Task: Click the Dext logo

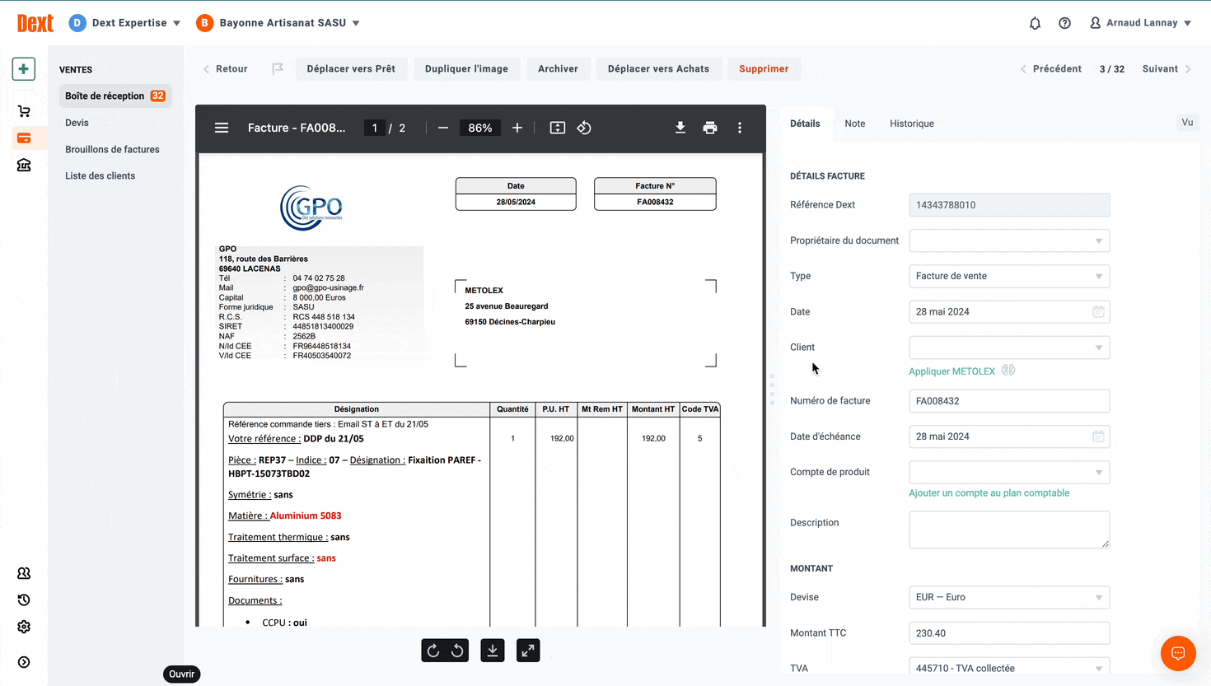Action: point(35,23)
